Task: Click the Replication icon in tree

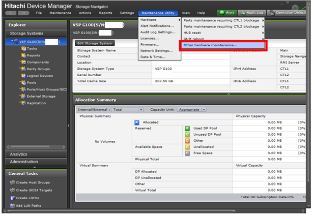Action: 23,103
